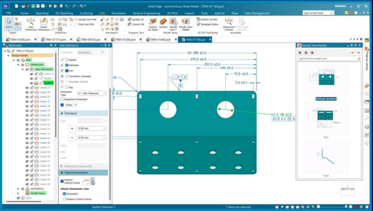Screen dimensions: 373x211
Task: Toggle the Prefix checkbox
Action: tap(62, 105)
